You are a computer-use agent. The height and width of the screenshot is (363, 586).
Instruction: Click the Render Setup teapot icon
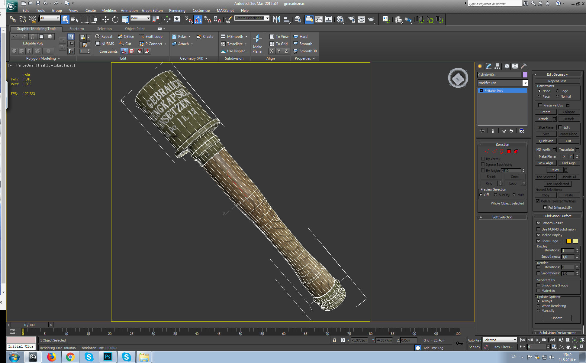tap(351, 20)
